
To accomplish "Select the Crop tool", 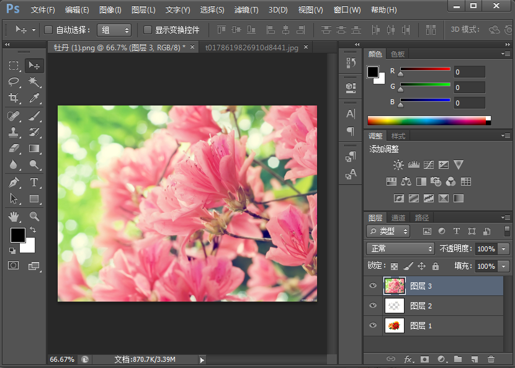I will [14, 97].
